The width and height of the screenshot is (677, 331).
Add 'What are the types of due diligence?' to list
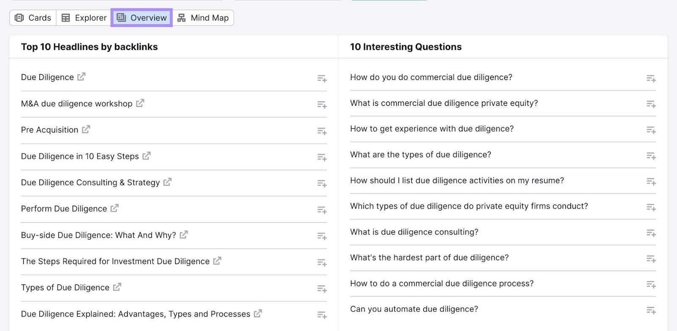pos(651,156)
